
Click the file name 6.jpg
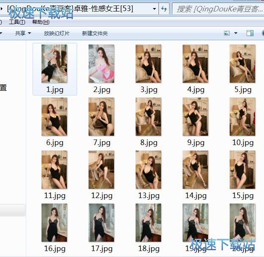pos(55,143)
